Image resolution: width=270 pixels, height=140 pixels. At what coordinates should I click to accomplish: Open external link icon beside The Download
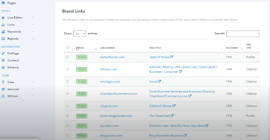pos(172,116)
